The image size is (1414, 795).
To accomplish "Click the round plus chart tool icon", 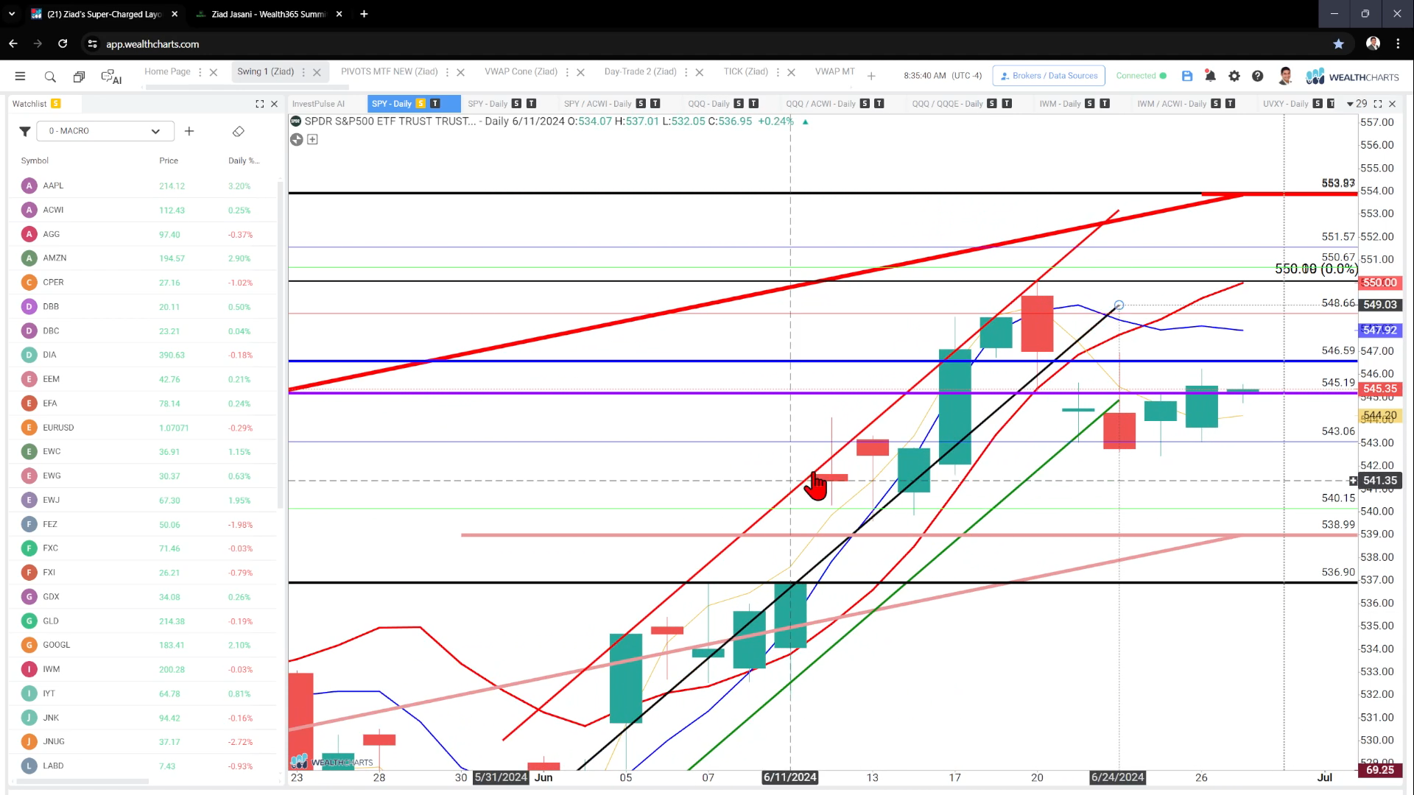I will (296, 139).
